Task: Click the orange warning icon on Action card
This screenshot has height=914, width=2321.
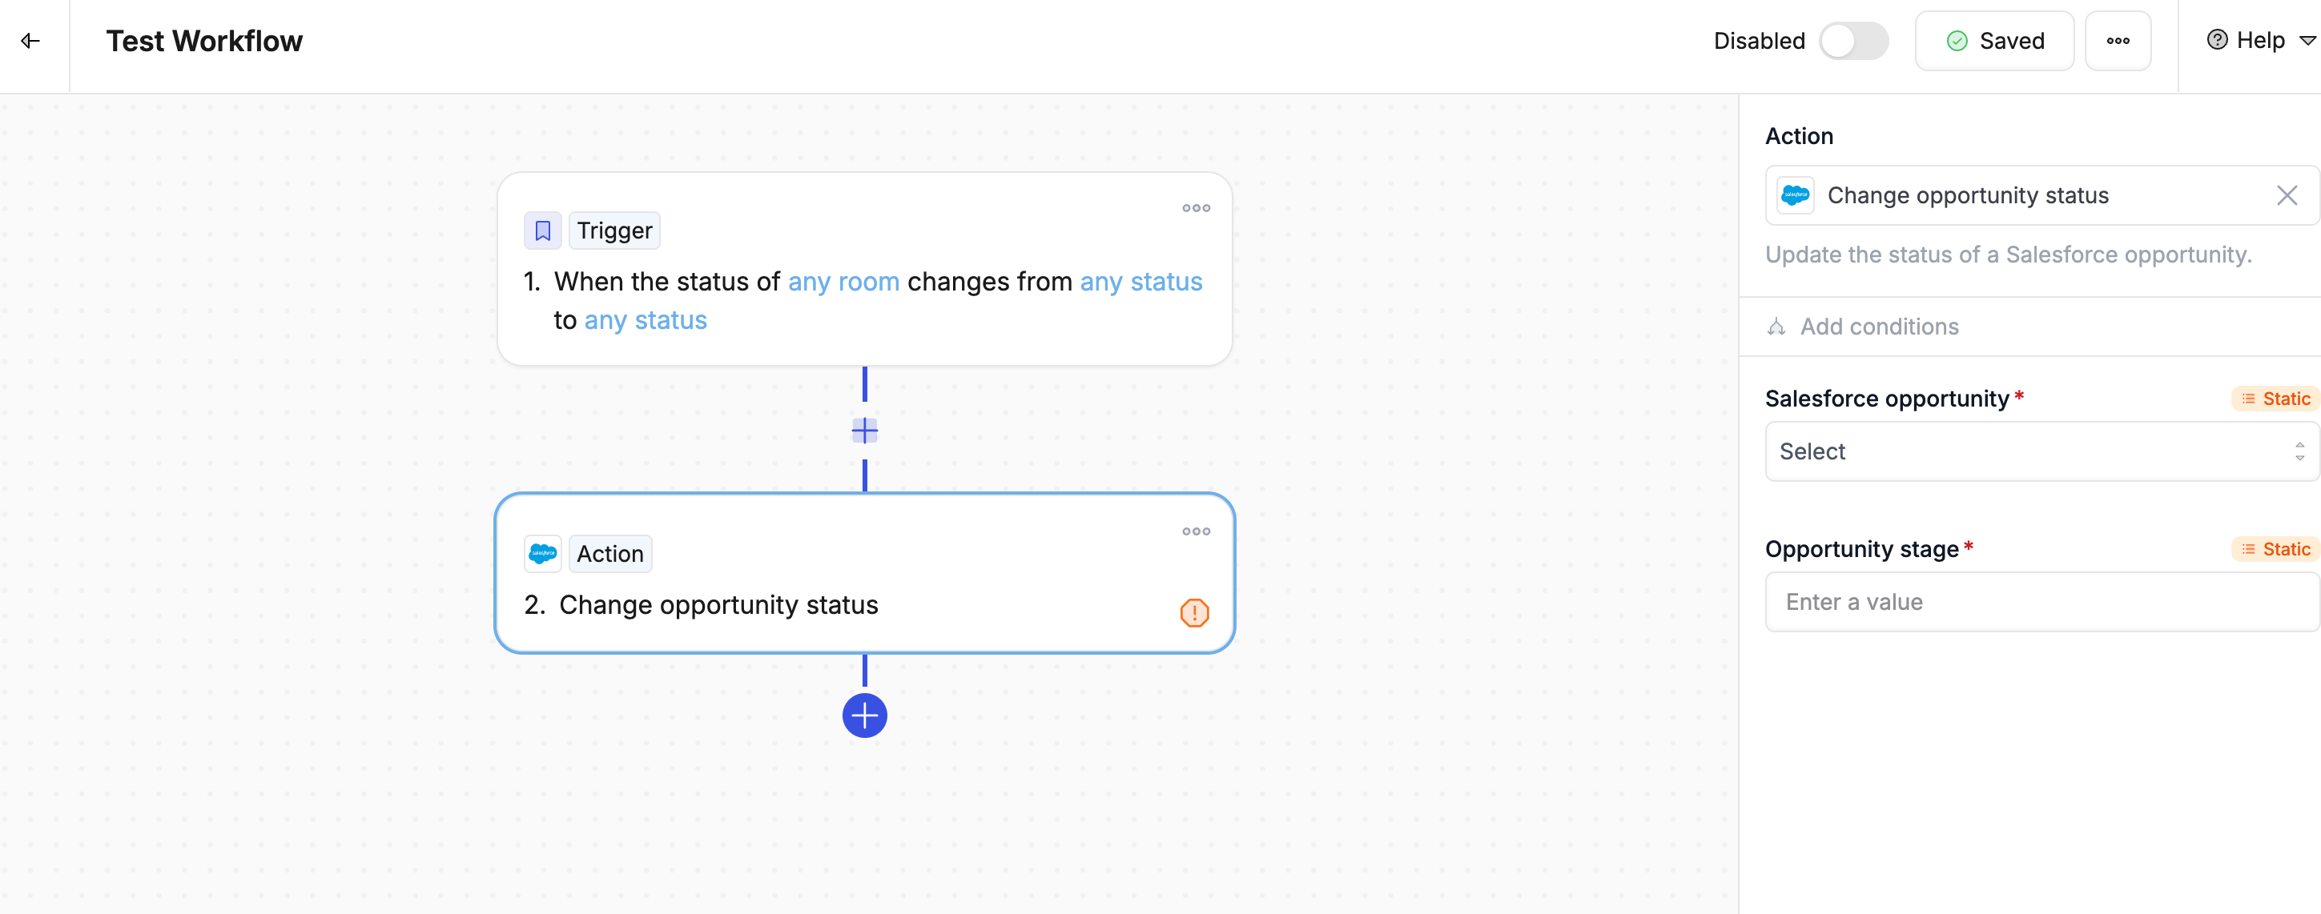Action: click(x=1194, y=613)
